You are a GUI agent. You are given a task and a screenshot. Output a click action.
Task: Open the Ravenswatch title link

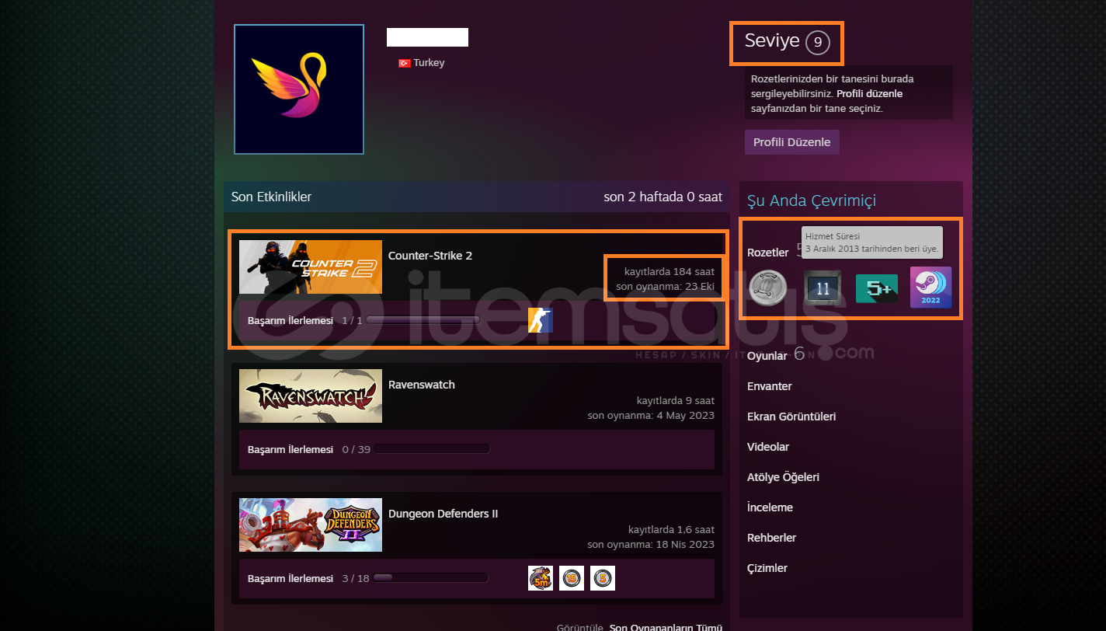(x=422, y=385)
